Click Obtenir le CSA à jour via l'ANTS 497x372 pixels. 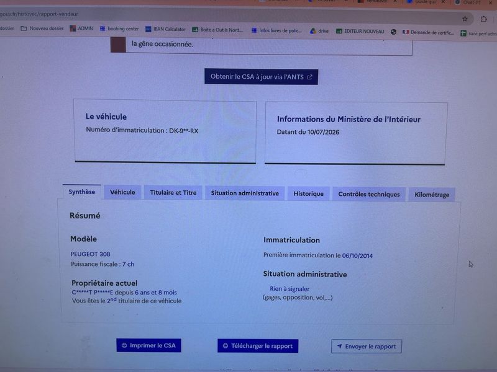[x=261, y=76]
